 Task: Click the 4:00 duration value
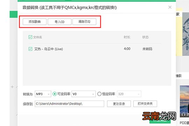pyautogui.click(x=127, y=49)
